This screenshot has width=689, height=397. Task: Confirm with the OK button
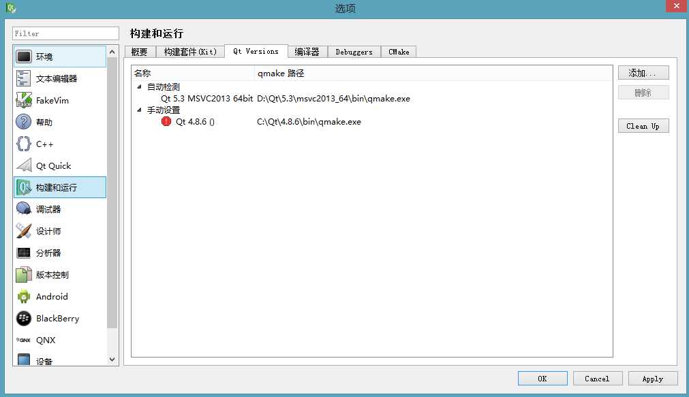(542, 379)
